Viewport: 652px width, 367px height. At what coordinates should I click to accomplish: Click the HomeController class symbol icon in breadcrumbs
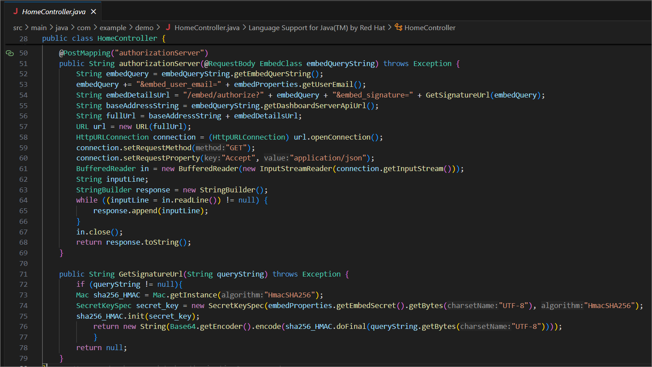pos(398,27)
